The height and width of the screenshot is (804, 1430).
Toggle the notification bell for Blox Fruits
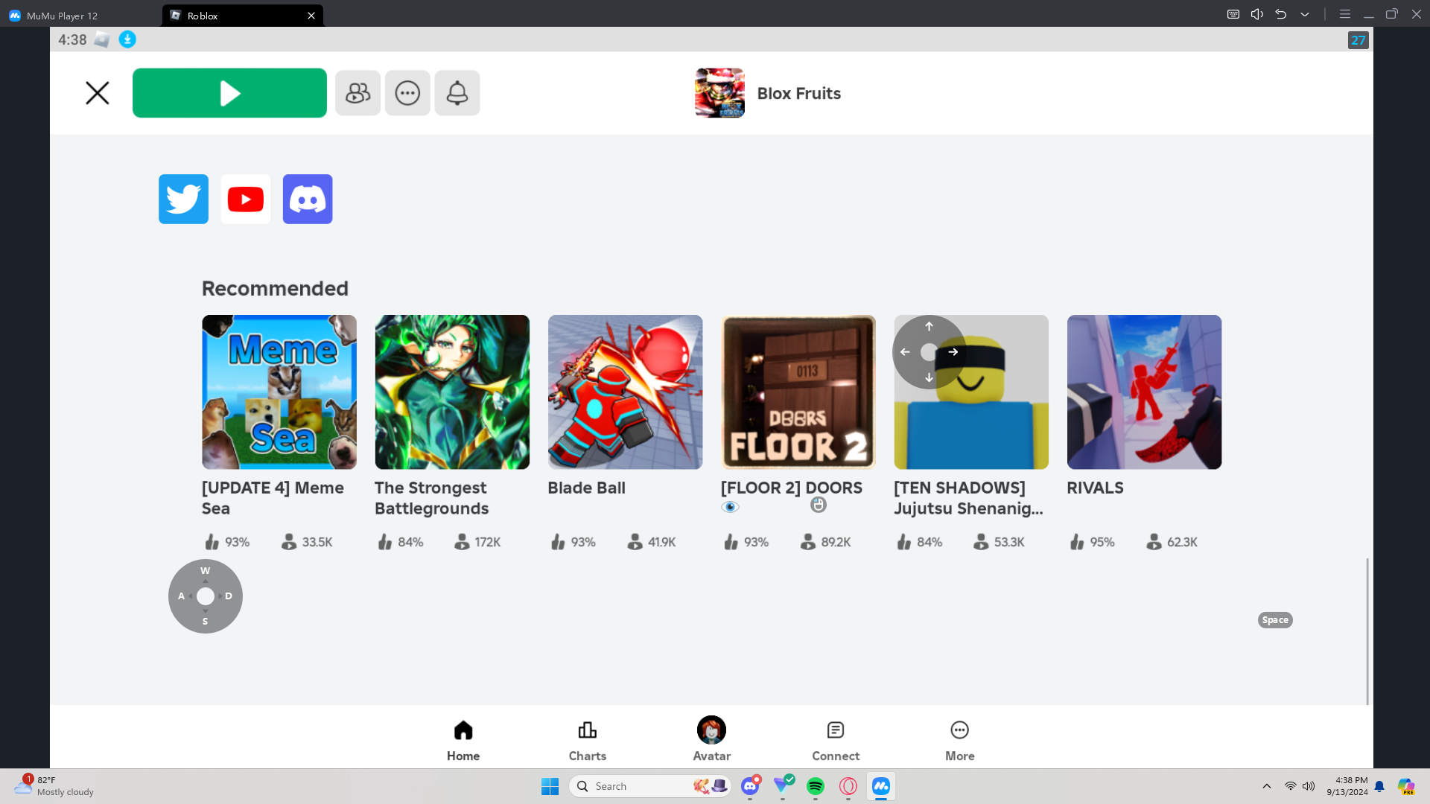[x=457, y=93]
